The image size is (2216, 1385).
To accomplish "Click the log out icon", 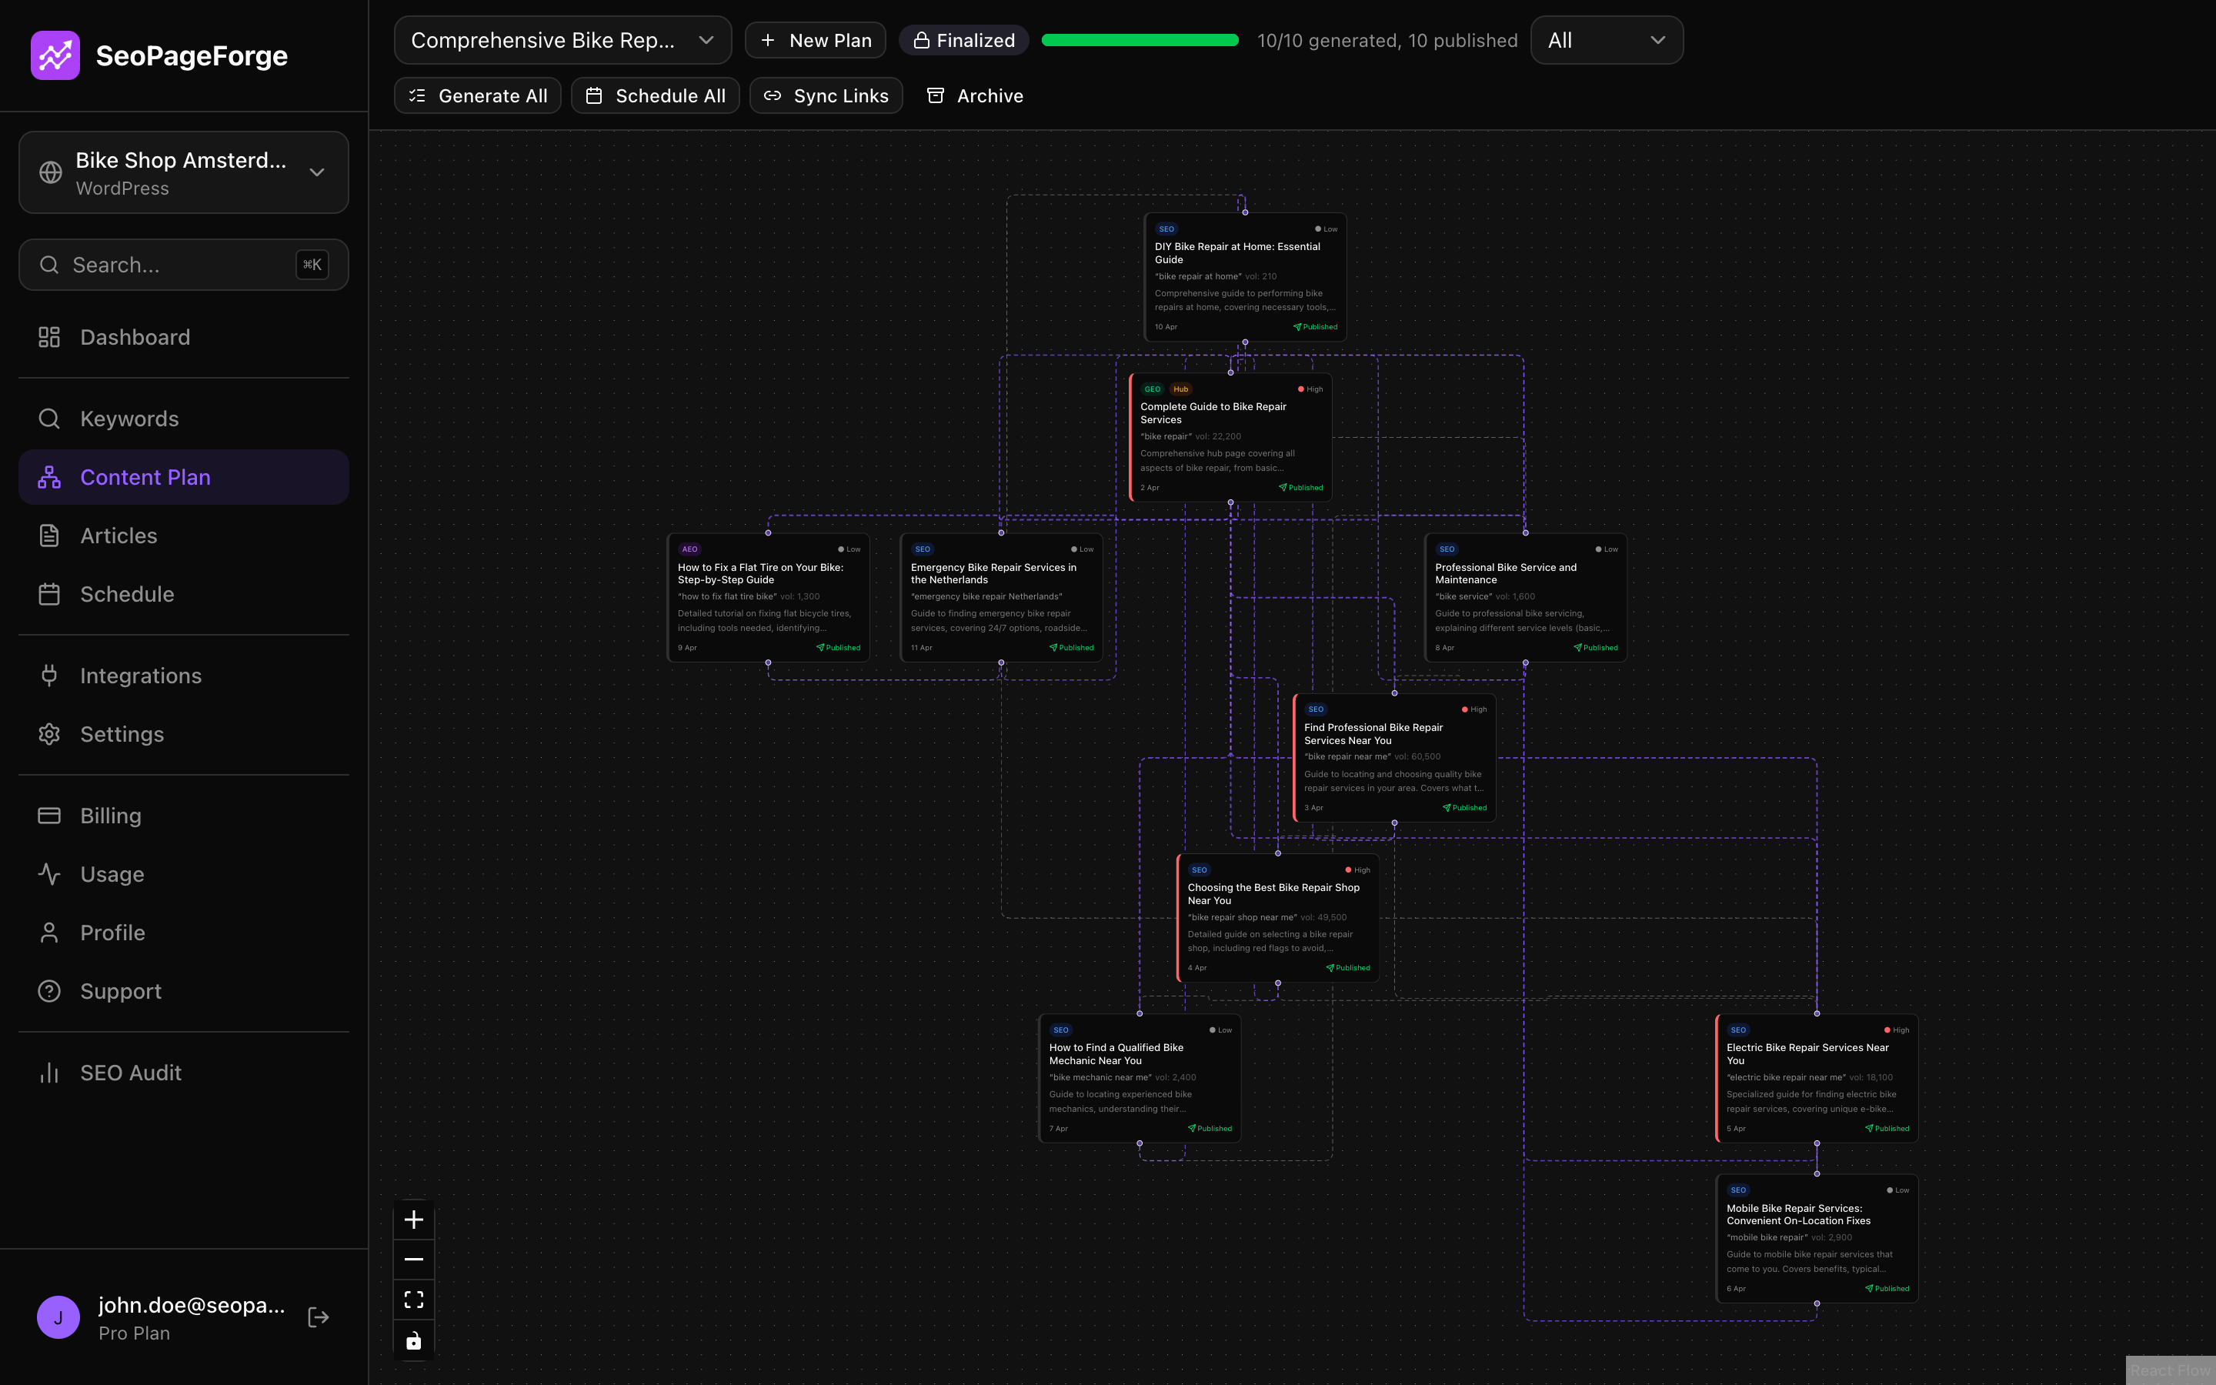I will [x=319, y=1317].
